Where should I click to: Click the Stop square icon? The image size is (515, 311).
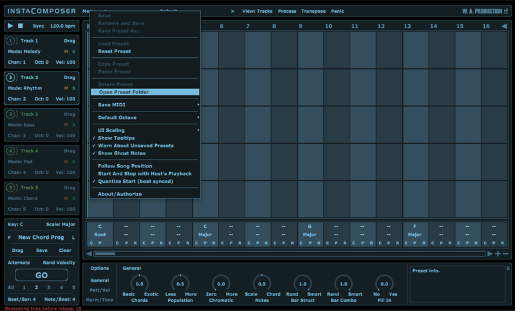tap(21, 26)
